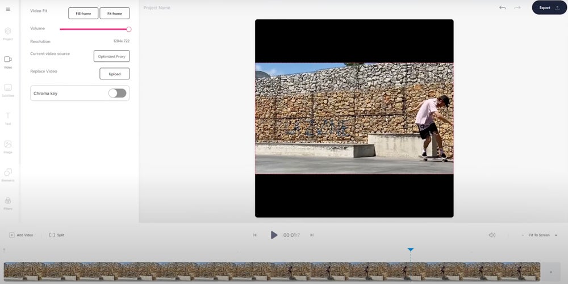The image size is (568, 284).
Task: Open the Subtitles panel
Action: pos(8,90)
